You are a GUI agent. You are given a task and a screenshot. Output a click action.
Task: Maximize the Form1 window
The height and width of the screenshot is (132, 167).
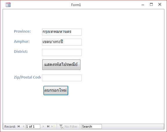pyautogui.click(x=151, y=4)
